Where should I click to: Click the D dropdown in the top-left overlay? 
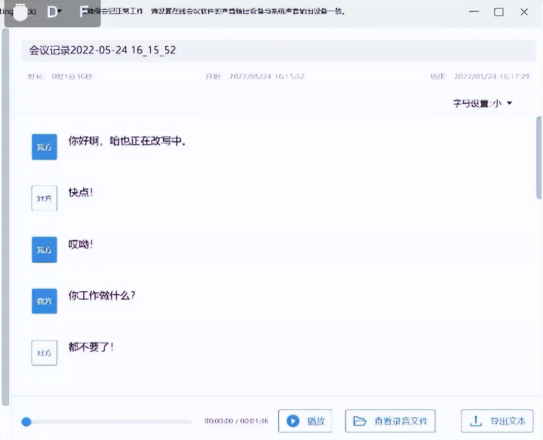point(54,12)
